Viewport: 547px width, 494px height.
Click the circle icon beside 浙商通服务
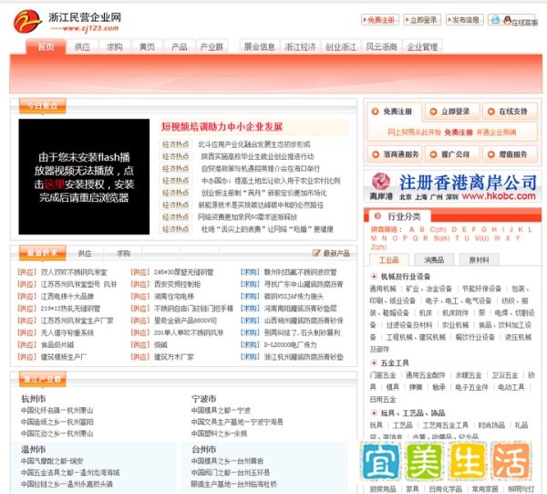click(x=376, y=154)
